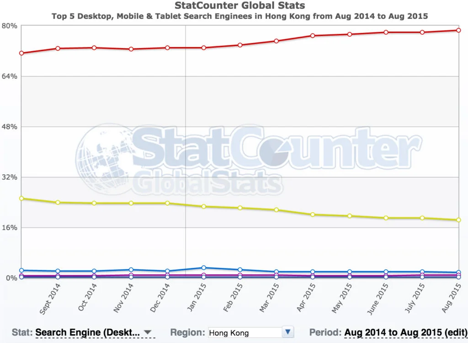Click the red line data point at Aug 2015
The width and height of the screenshot is (468, 343).
tap(458, 30)
